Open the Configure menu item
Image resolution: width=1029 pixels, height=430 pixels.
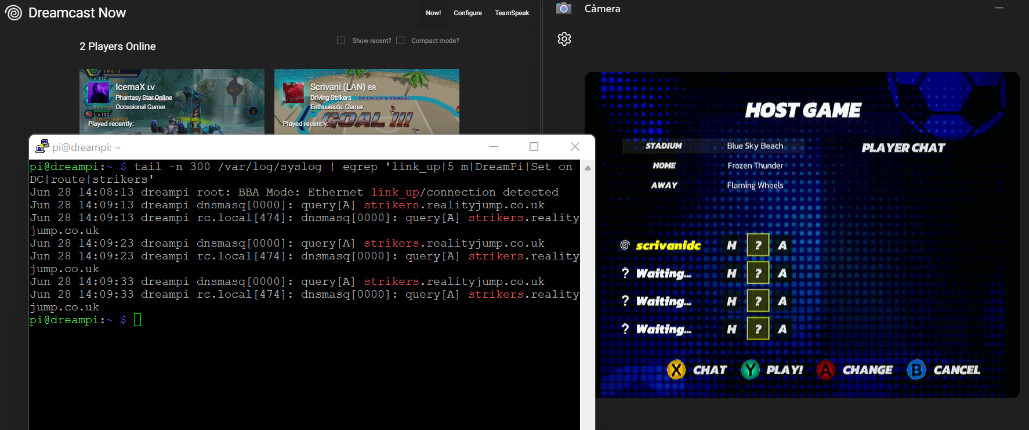click(x=468, y=13)
